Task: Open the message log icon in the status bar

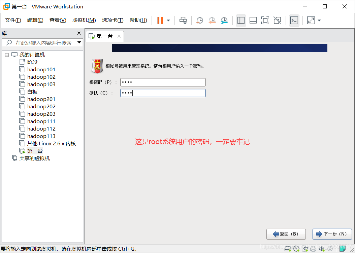Action: pyautogui.click(x=342, y=249)
